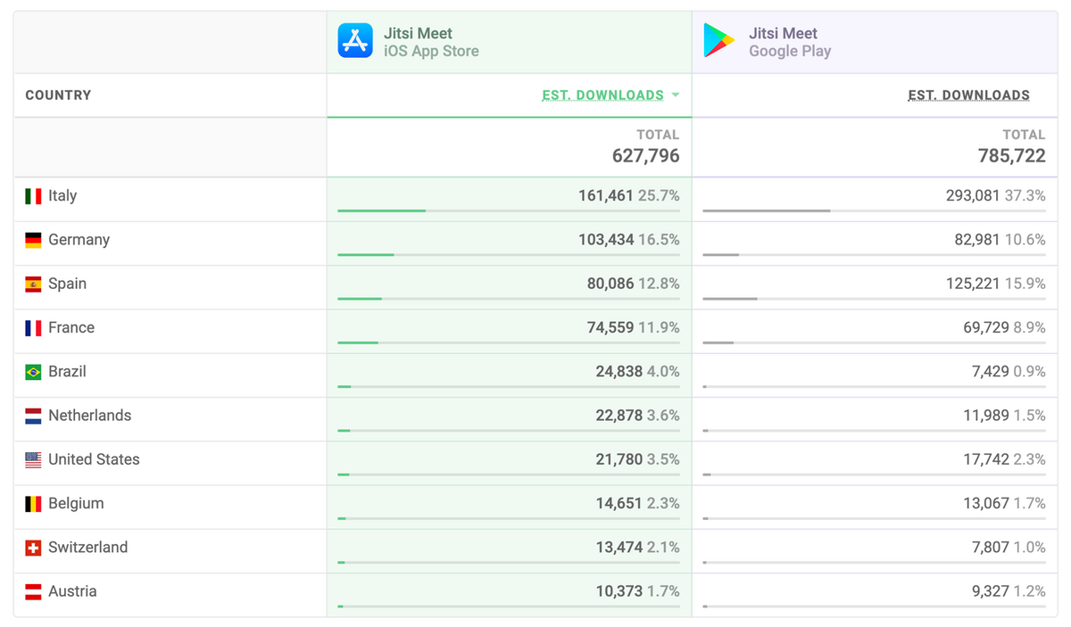Screen dimensions: 1071x627
Task: Click United States Google Play downloads 17,742
Action: click(x=986, y=459)
